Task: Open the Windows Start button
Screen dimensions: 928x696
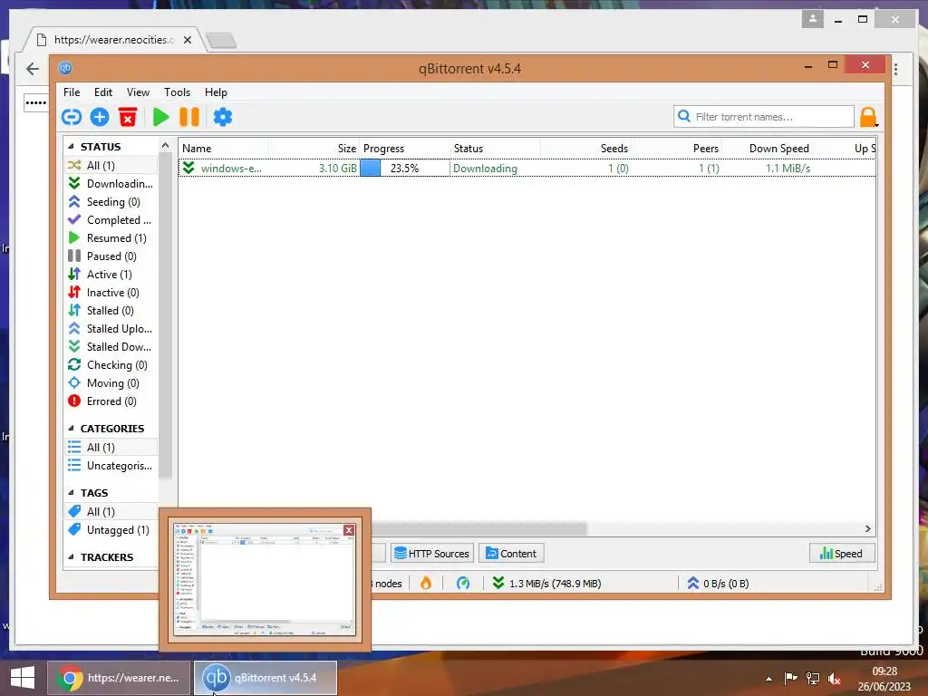Action: (x=23, y=678)
